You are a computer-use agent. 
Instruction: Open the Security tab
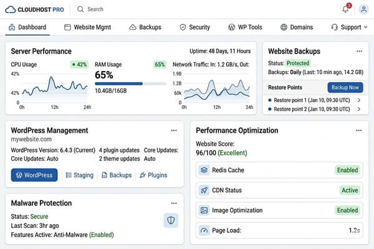tap(194, 27)
